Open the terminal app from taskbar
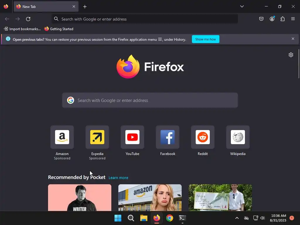The image size is (300, 225). coord(182,218)
